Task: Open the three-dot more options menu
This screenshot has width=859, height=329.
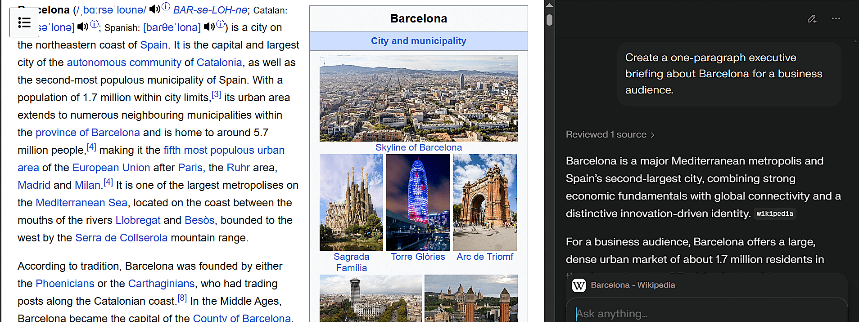Action: click(836, 18)
